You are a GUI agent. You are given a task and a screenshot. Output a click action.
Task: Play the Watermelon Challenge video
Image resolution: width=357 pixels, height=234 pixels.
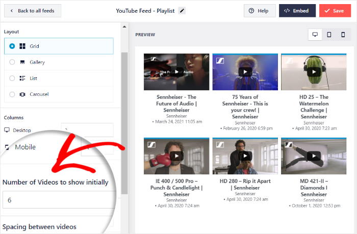tap(314, 72)
